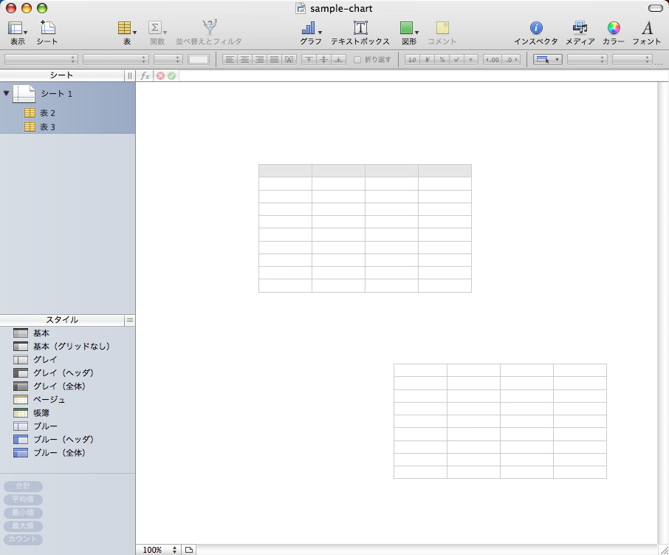This screenshot has width=669, height=555.
Task: Click 最大値 maximum button
Action: coord(23,526)
